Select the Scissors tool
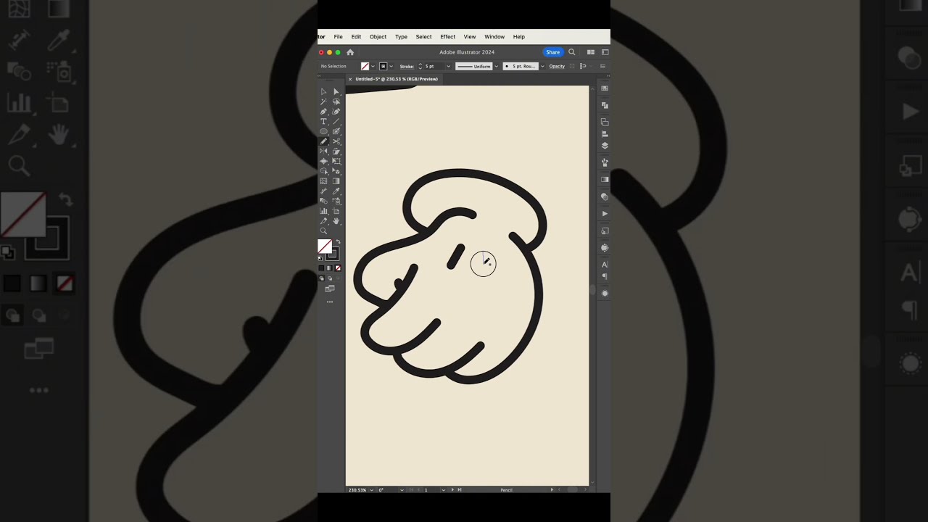The width and height of the screenshot is (928, 522). [336, 141]
